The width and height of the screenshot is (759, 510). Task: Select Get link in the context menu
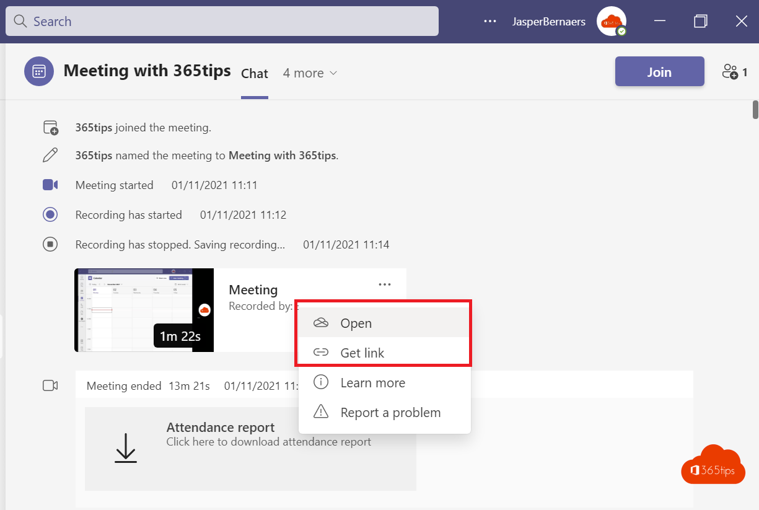pyautogui.click(x=362, y=353)
